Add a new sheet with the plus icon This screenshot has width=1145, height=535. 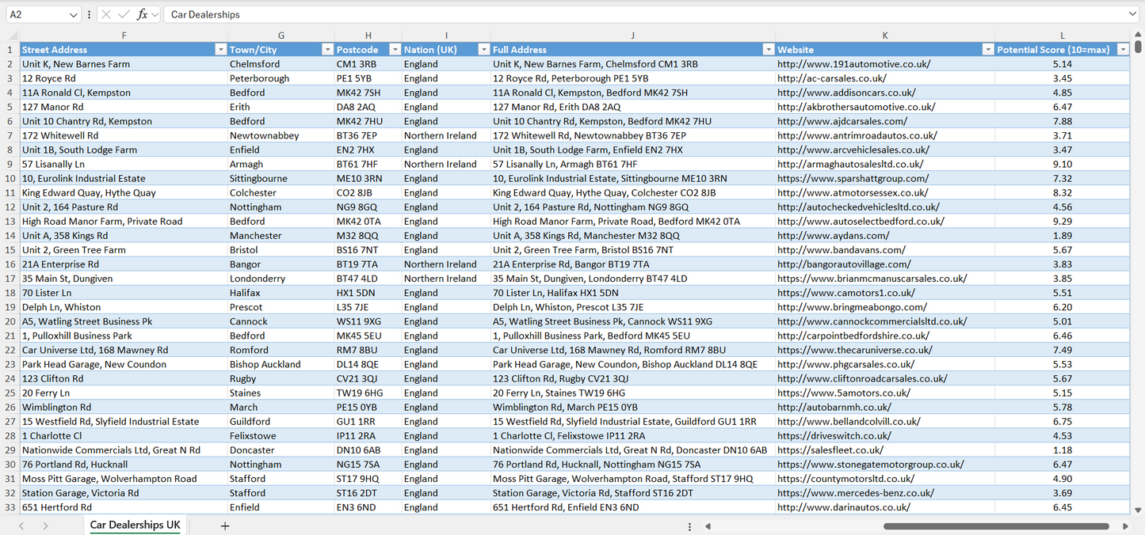pos(225,526)
